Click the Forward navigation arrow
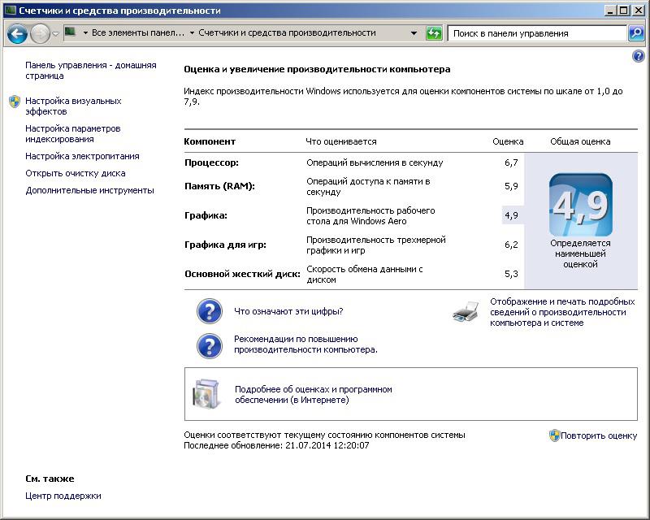This screenshot has height=520, width=650. pyautogui.click(x=40, y=33)
